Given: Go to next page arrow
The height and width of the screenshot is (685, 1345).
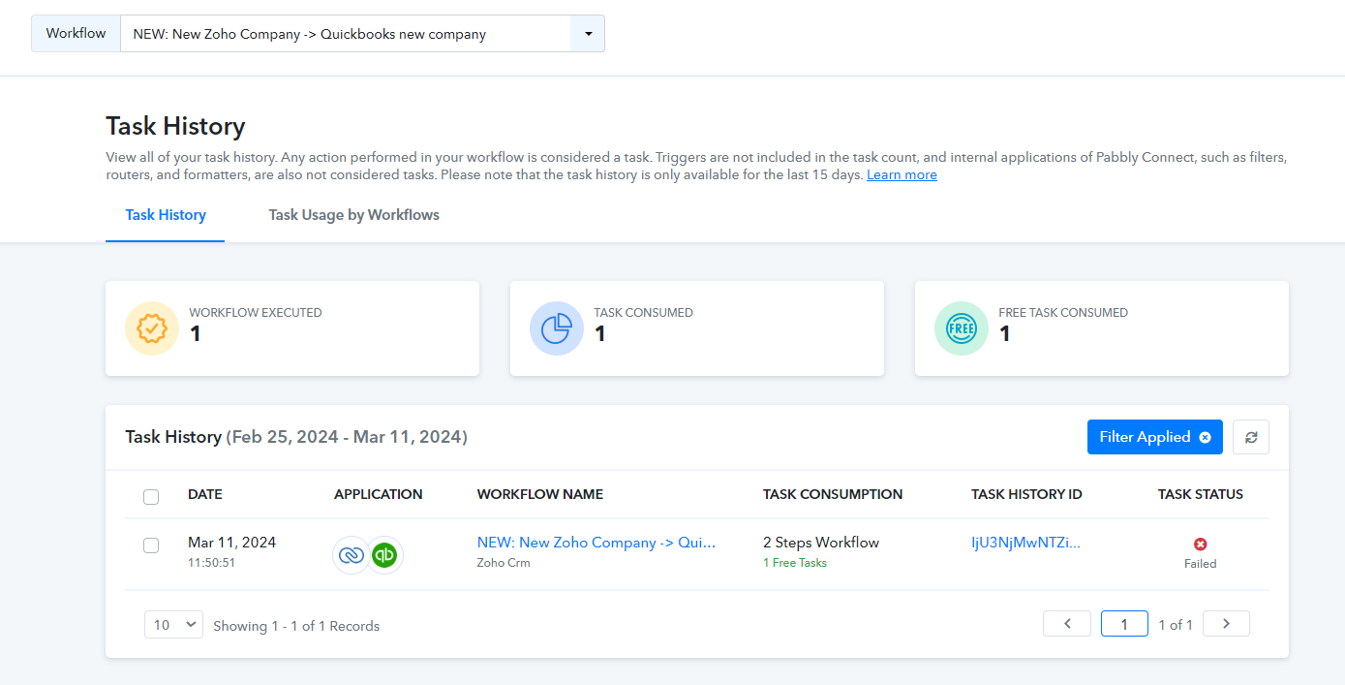Looking at the screenshot, I should (x=1226, y=624).
